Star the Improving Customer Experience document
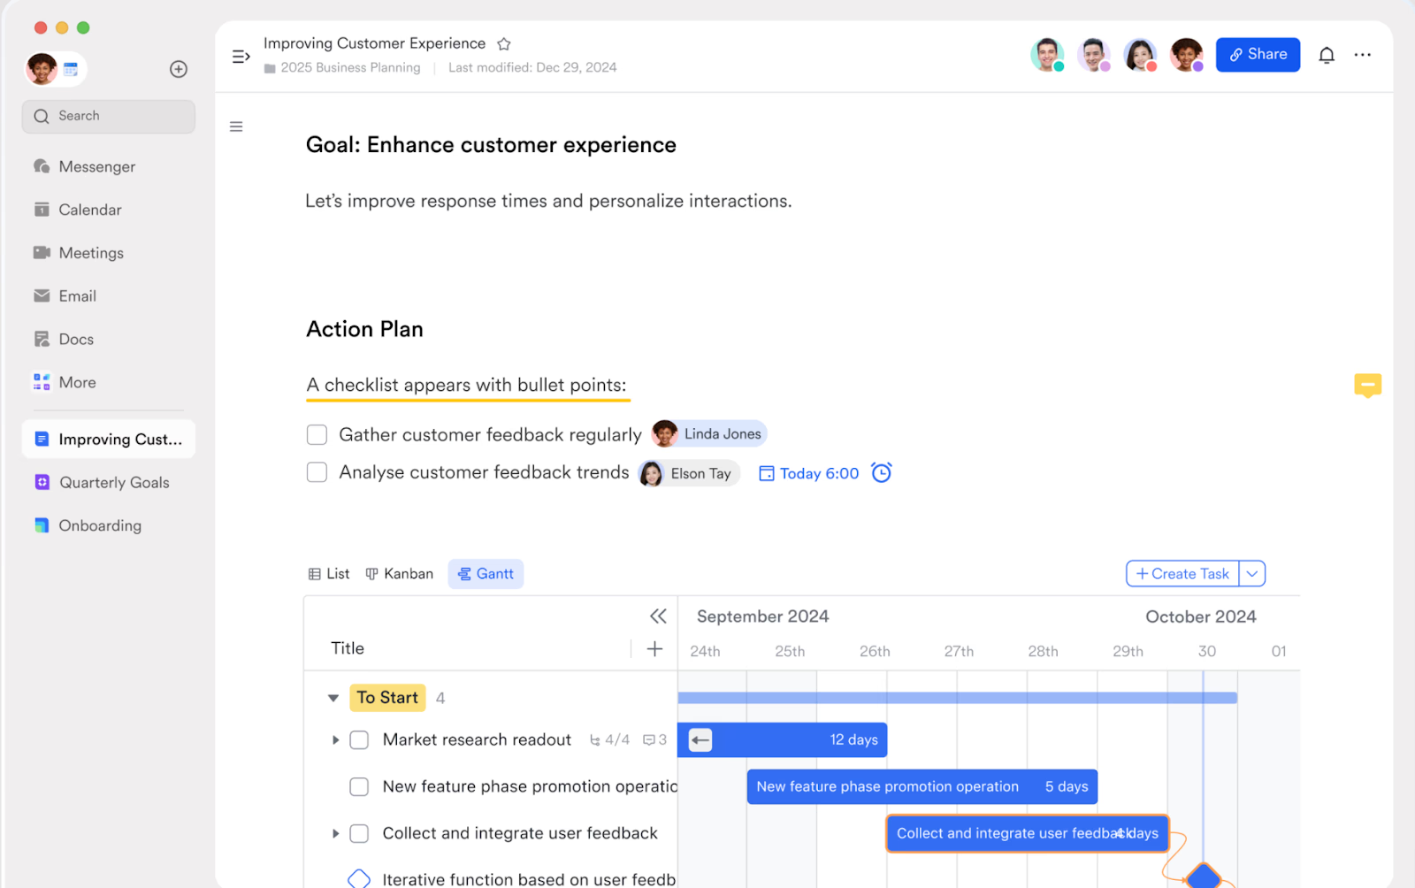1415x888 pixels. pyautogui.click(x=504, y=44)
